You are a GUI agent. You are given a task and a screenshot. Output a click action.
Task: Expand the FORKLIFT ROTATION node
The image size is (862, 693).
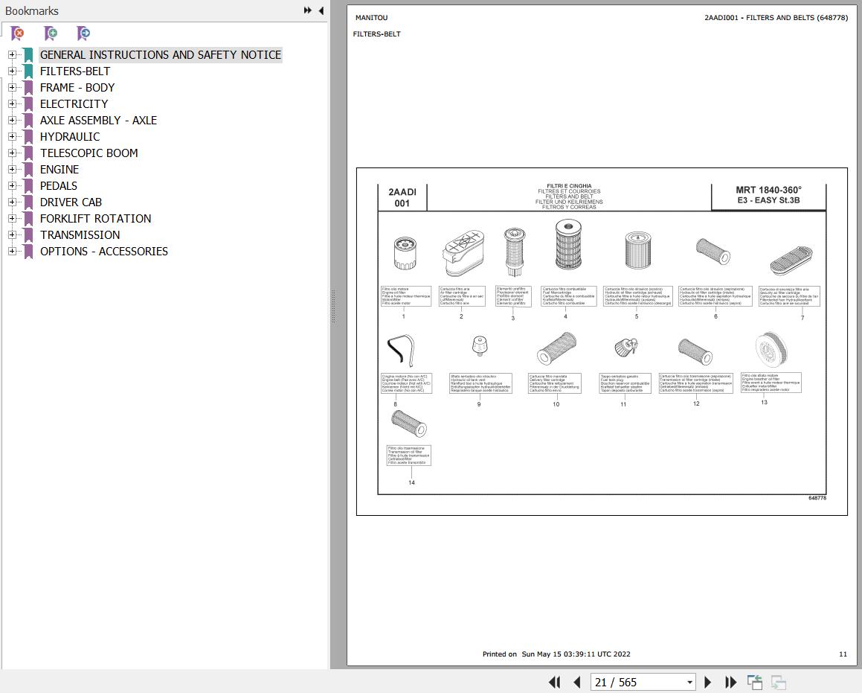(x=12, y=218)
